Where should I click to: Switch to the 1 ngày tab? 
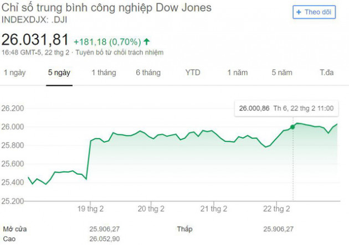15,72
